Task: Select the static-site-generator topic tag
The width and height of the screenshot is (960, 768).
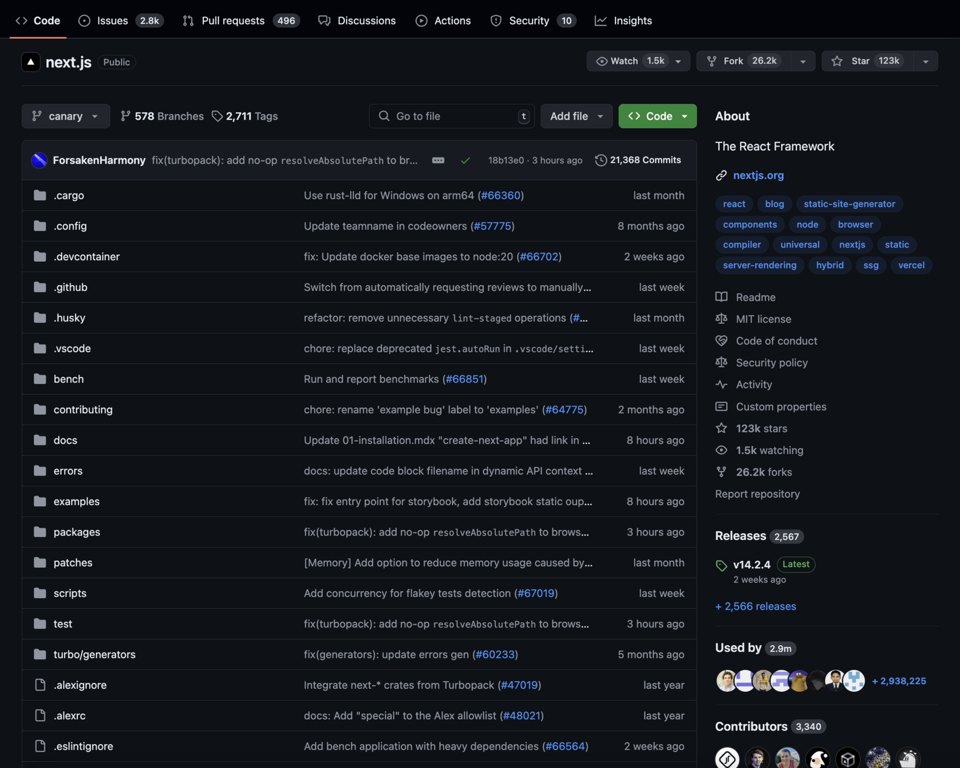Action: click(x=849, y=204)
